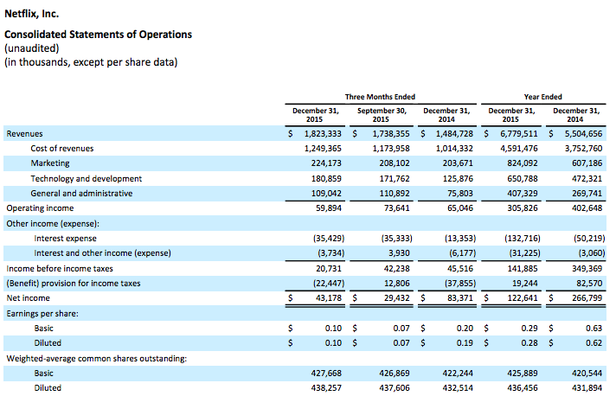The height and width of the screenshot is (396, 616).
Task: Click the 'General and administrative' row label
Action: pyautogui.click(x=81, y=194)
